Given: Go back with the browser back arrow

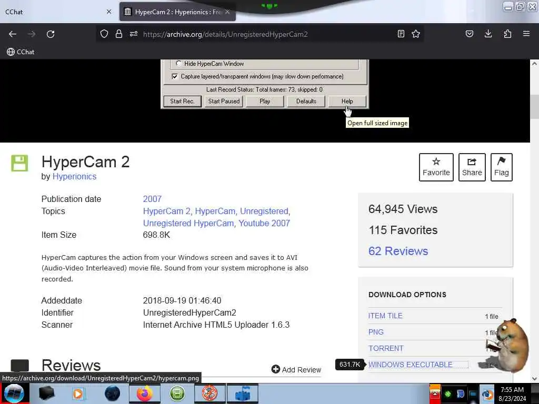Looking at the screenshot, I should point(13,34).
